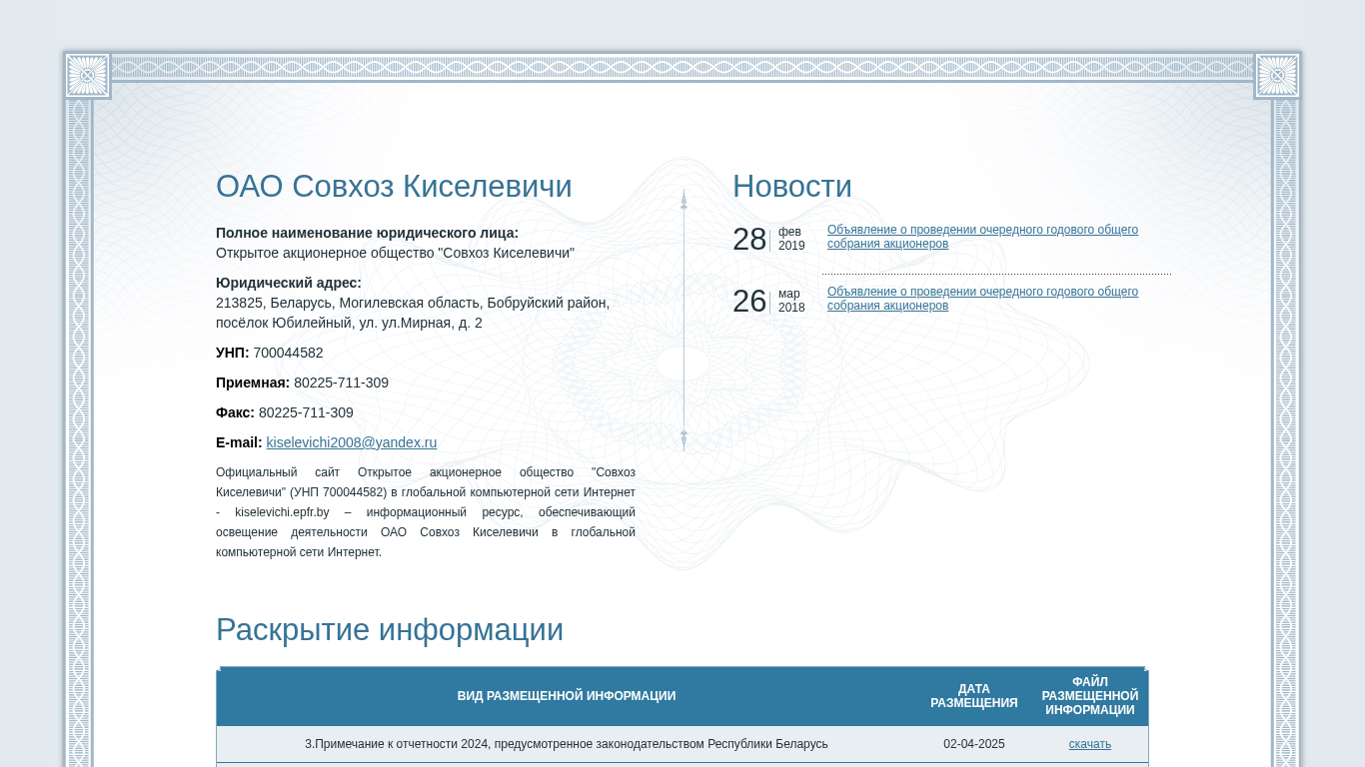Open the 28 фев 2019 shareholders meeting announcement

pos(982,237)
